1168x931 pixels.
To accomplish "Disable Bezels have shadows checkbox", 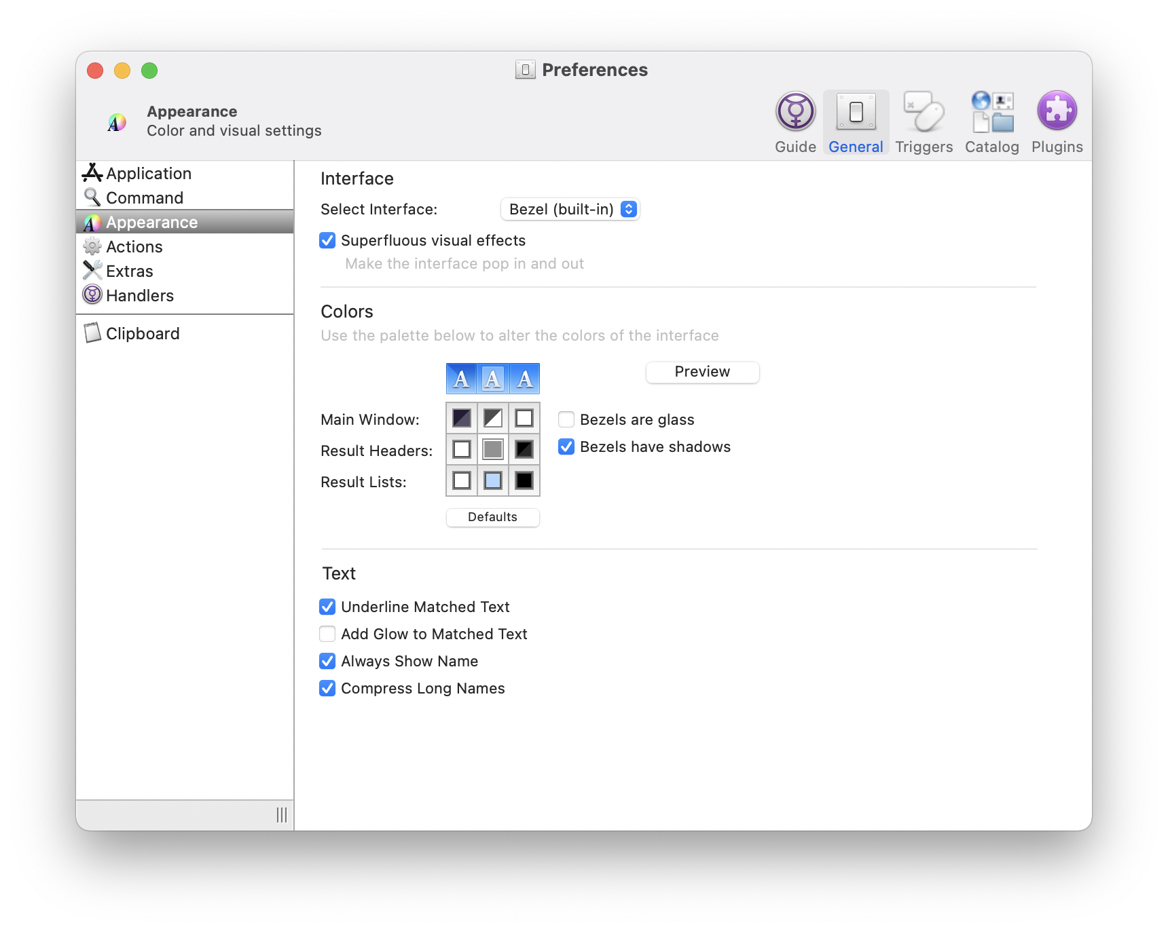I will (566, 446).
